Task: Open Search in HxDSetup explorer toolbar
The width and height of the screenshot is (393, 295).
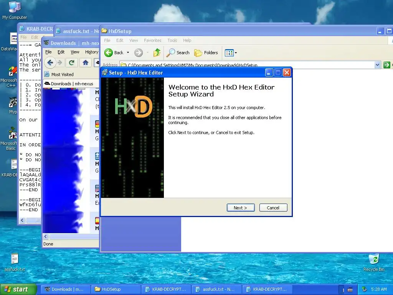Action: coord(178,53)
